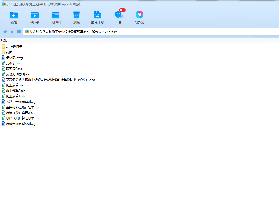Switch to list view icon
Viewport: 279px width, 203px height.
(x=19, y=32)
